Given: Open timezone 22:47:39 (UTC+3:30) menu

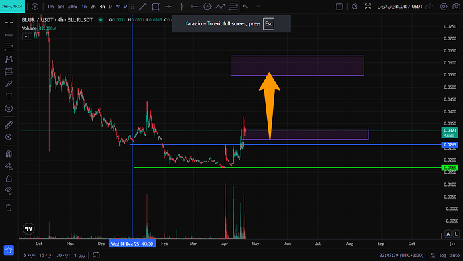Looking at the screenshot, I should [x=401, y=256].
